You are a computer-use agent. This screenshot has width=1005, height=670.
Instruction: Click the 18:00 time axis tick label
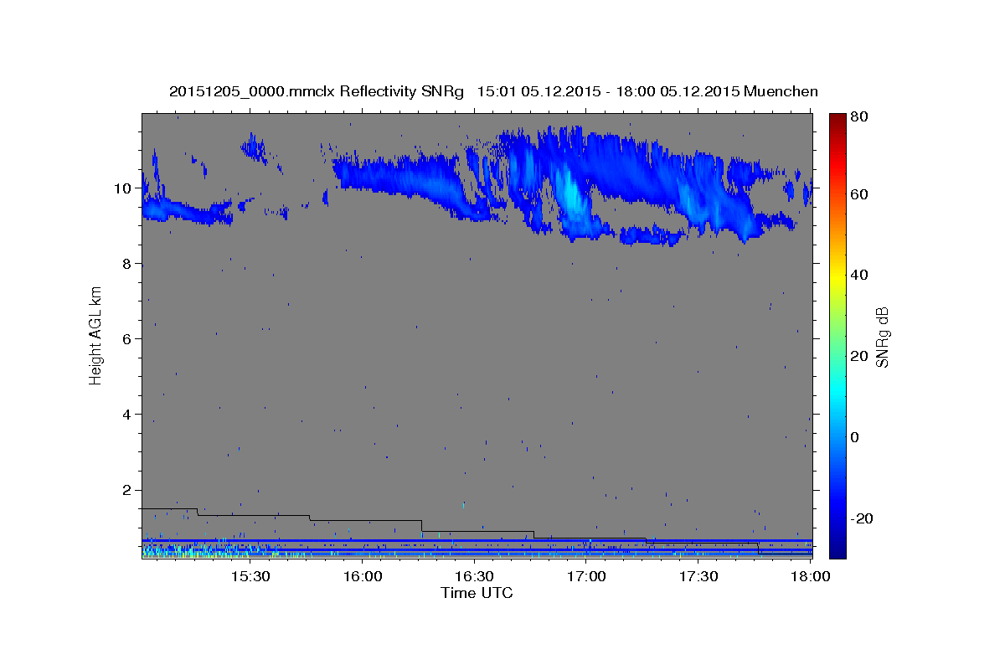tap(811, 577)
